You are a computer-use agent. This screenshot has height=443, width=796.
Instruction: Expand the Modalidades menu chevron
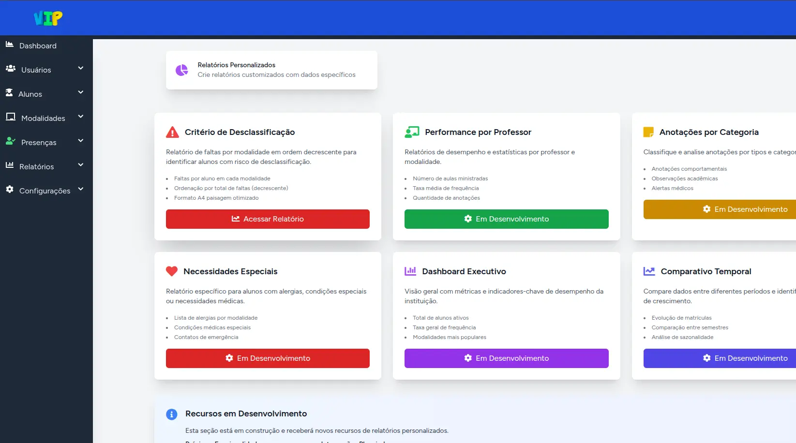[x=81, y=117]
